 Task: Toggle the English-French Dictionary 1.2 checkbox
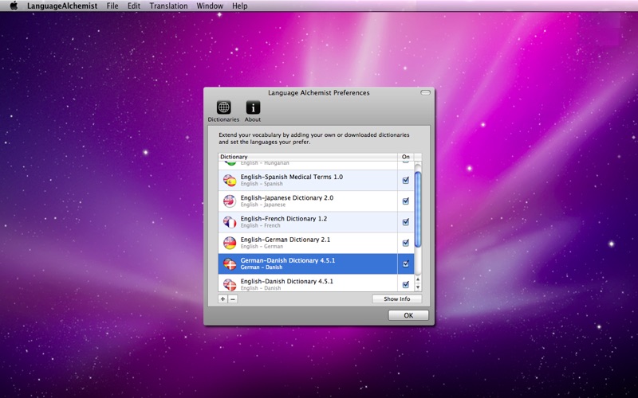(x=406, y=222)
